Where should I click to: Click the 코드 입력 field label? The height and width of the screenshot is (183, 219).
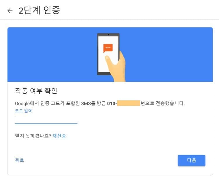click(x=23, y=111)
